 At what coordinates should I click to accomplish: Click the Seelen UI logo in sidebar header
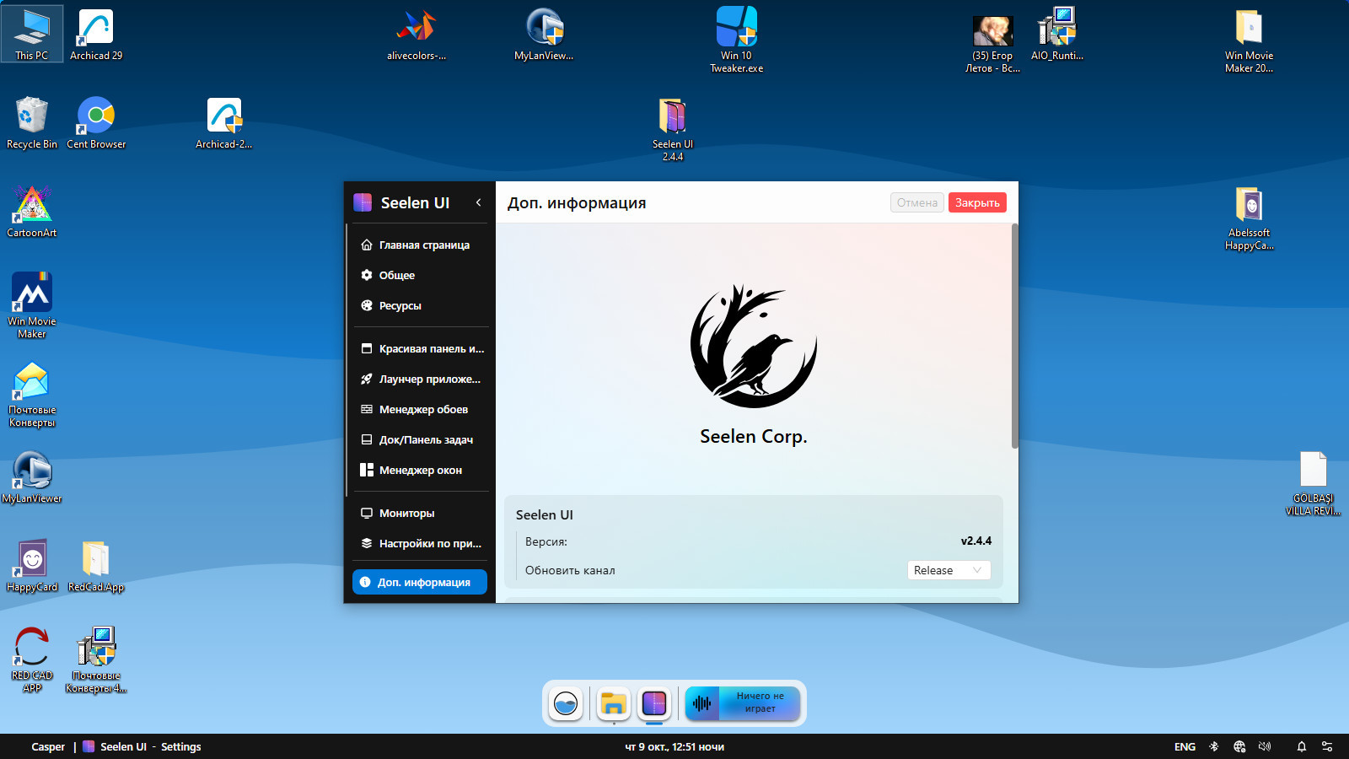[x=363, y=202]
